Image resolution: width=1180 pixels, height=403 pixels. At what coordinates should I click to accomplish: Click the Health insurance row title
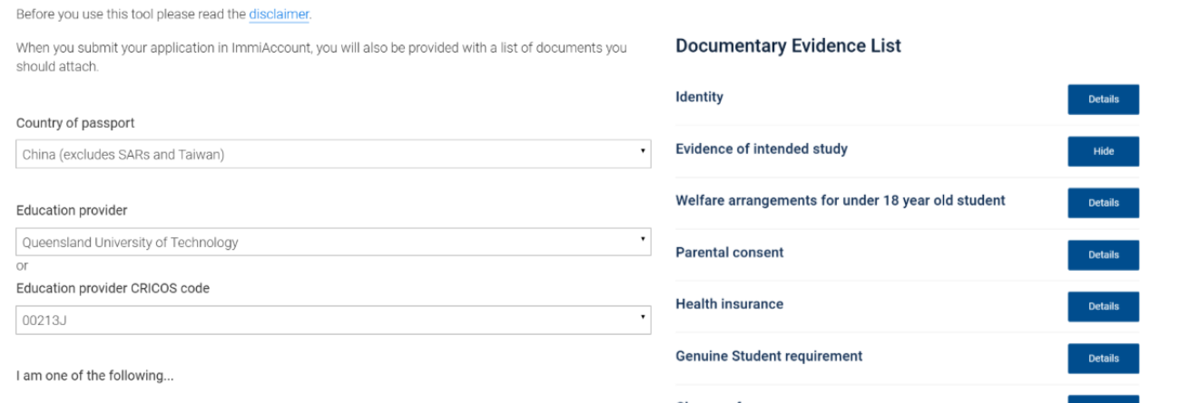click(729, 303)
